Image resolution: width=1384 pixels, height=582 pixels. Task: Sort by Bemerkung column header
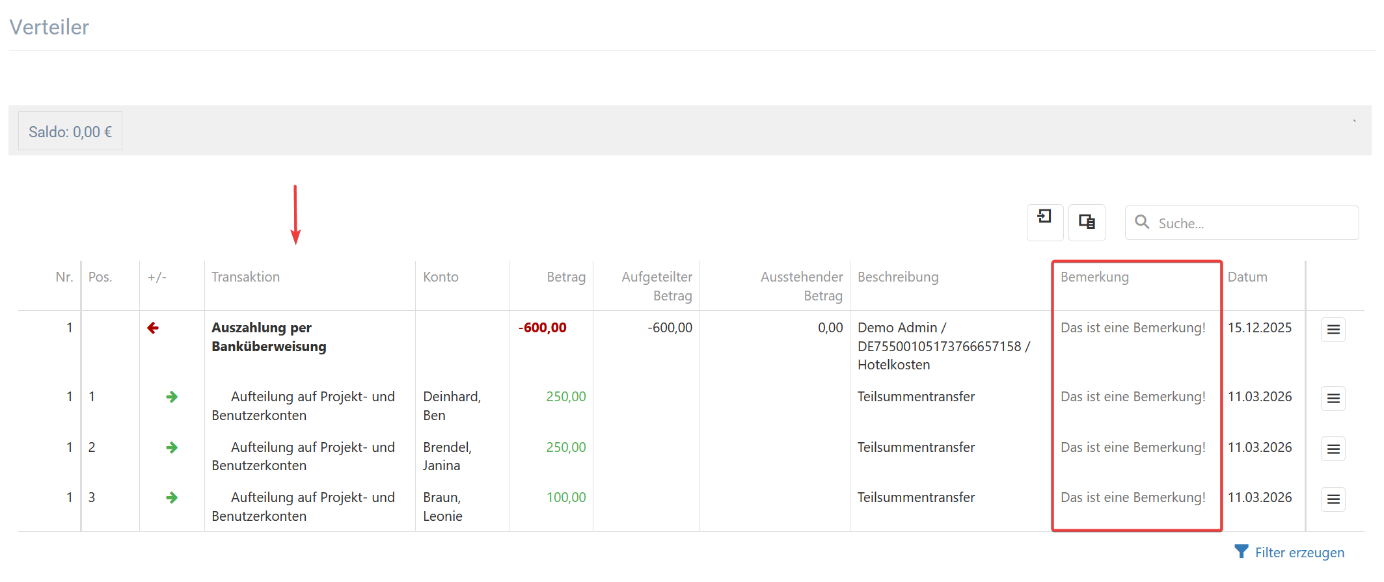(1094, 277)
